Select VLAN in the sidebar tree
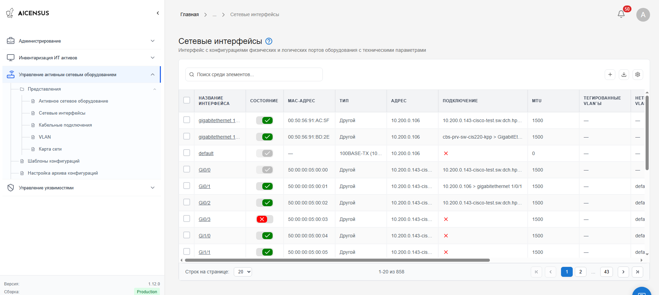 coord(45,137)
